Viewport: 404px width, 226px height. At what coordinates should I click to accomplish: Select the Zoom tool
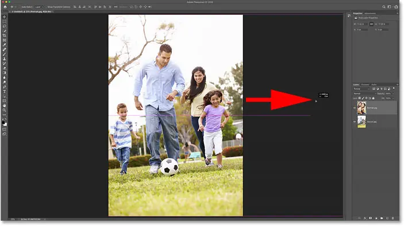pos(5,110)
